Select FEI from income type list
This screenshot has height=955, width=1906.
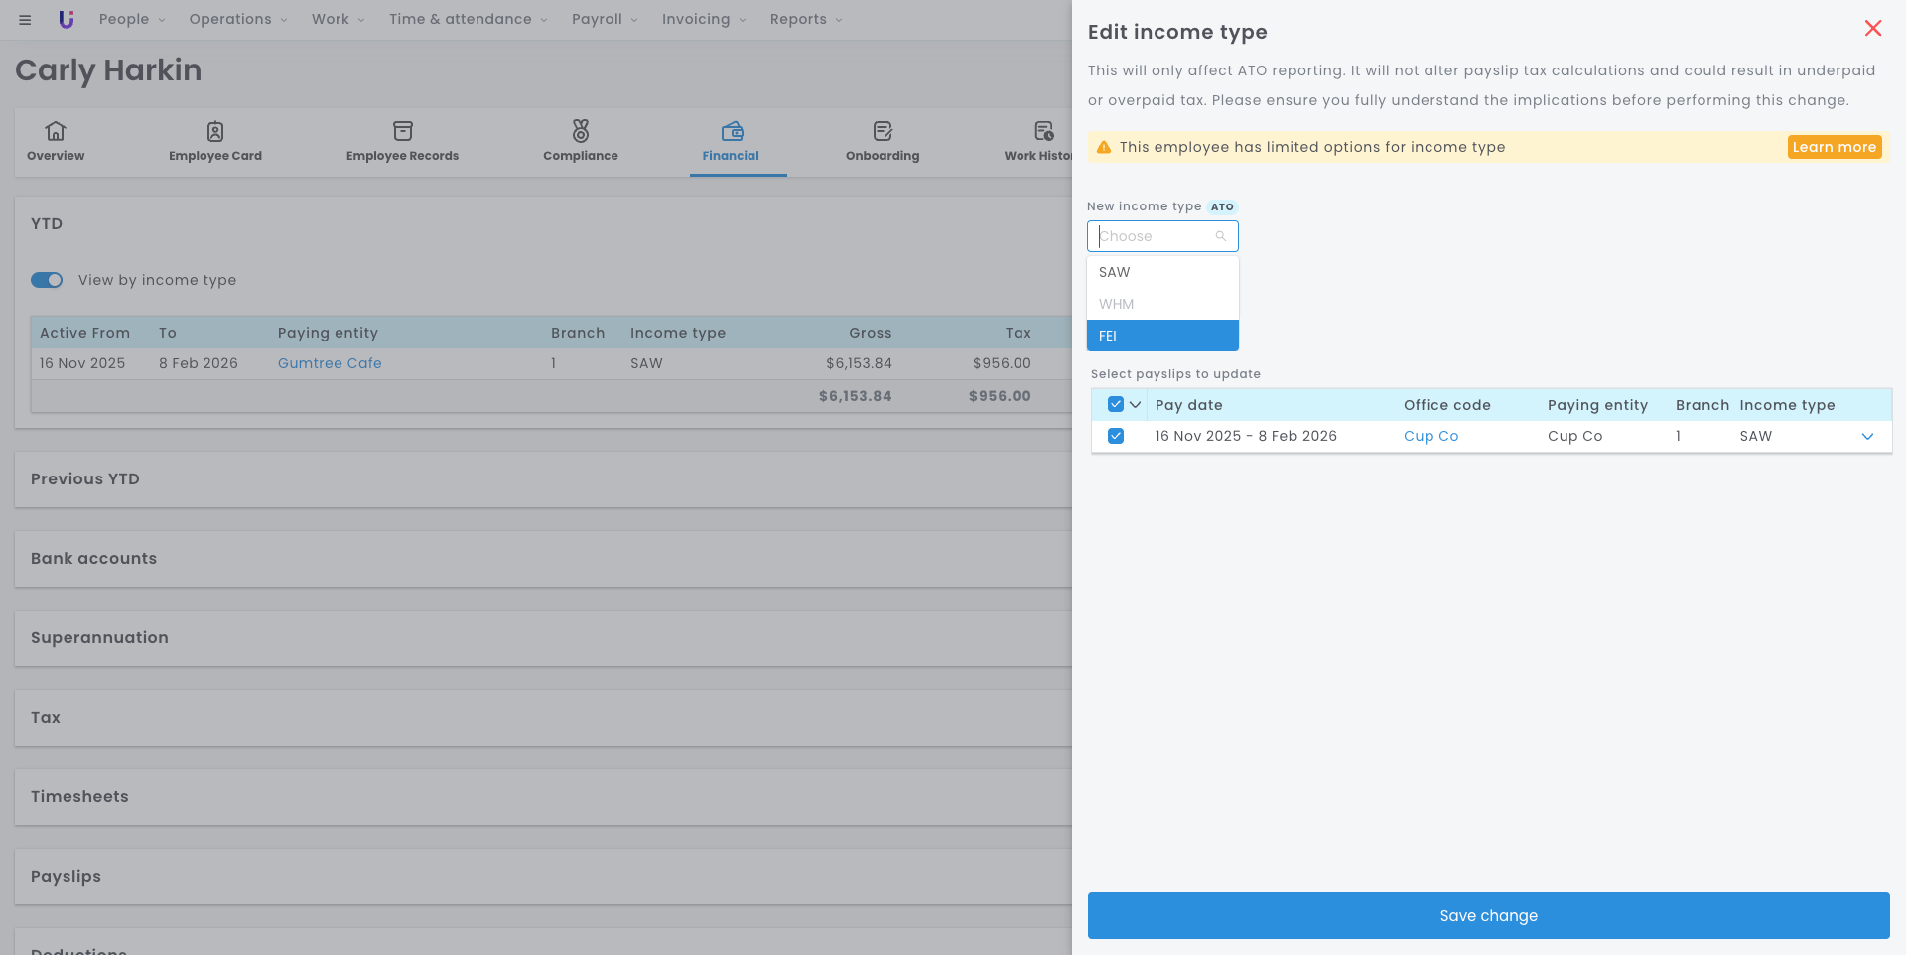tap(1162, 336)
